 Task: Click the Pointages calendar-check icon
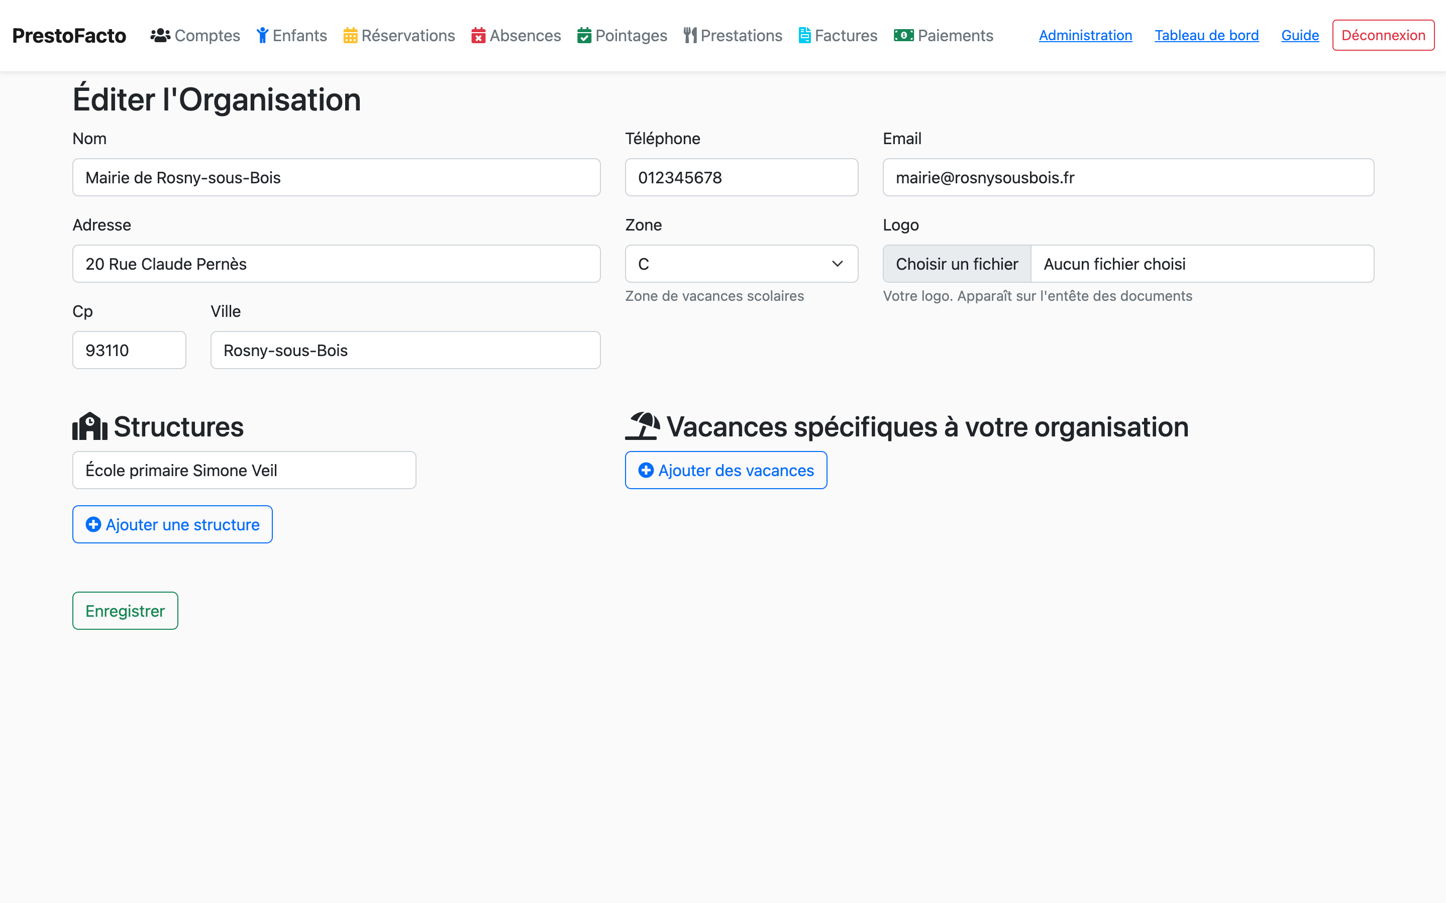coord(584,36)
